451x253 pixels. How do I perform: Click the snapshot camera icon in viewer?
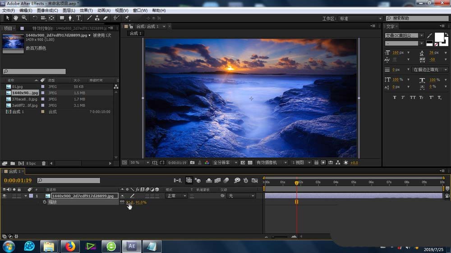coord(193,163)
